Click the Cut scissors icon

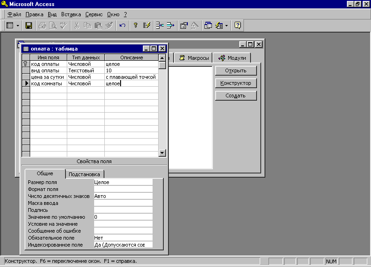[77, 25]
